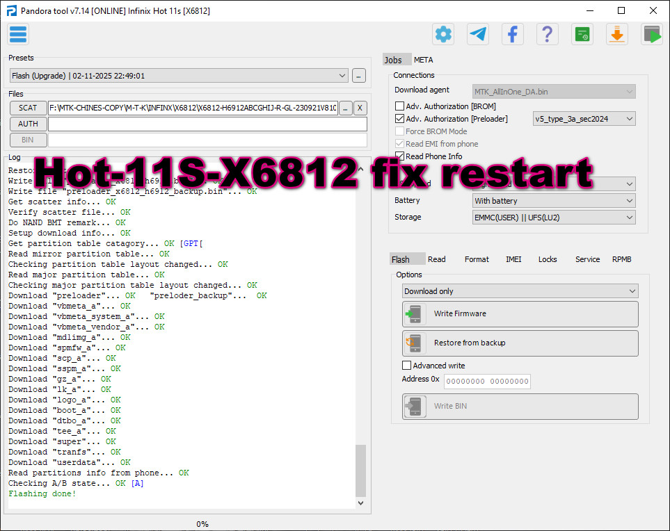Open the Battery 'With battery' dropdown

tap(554, 201)
